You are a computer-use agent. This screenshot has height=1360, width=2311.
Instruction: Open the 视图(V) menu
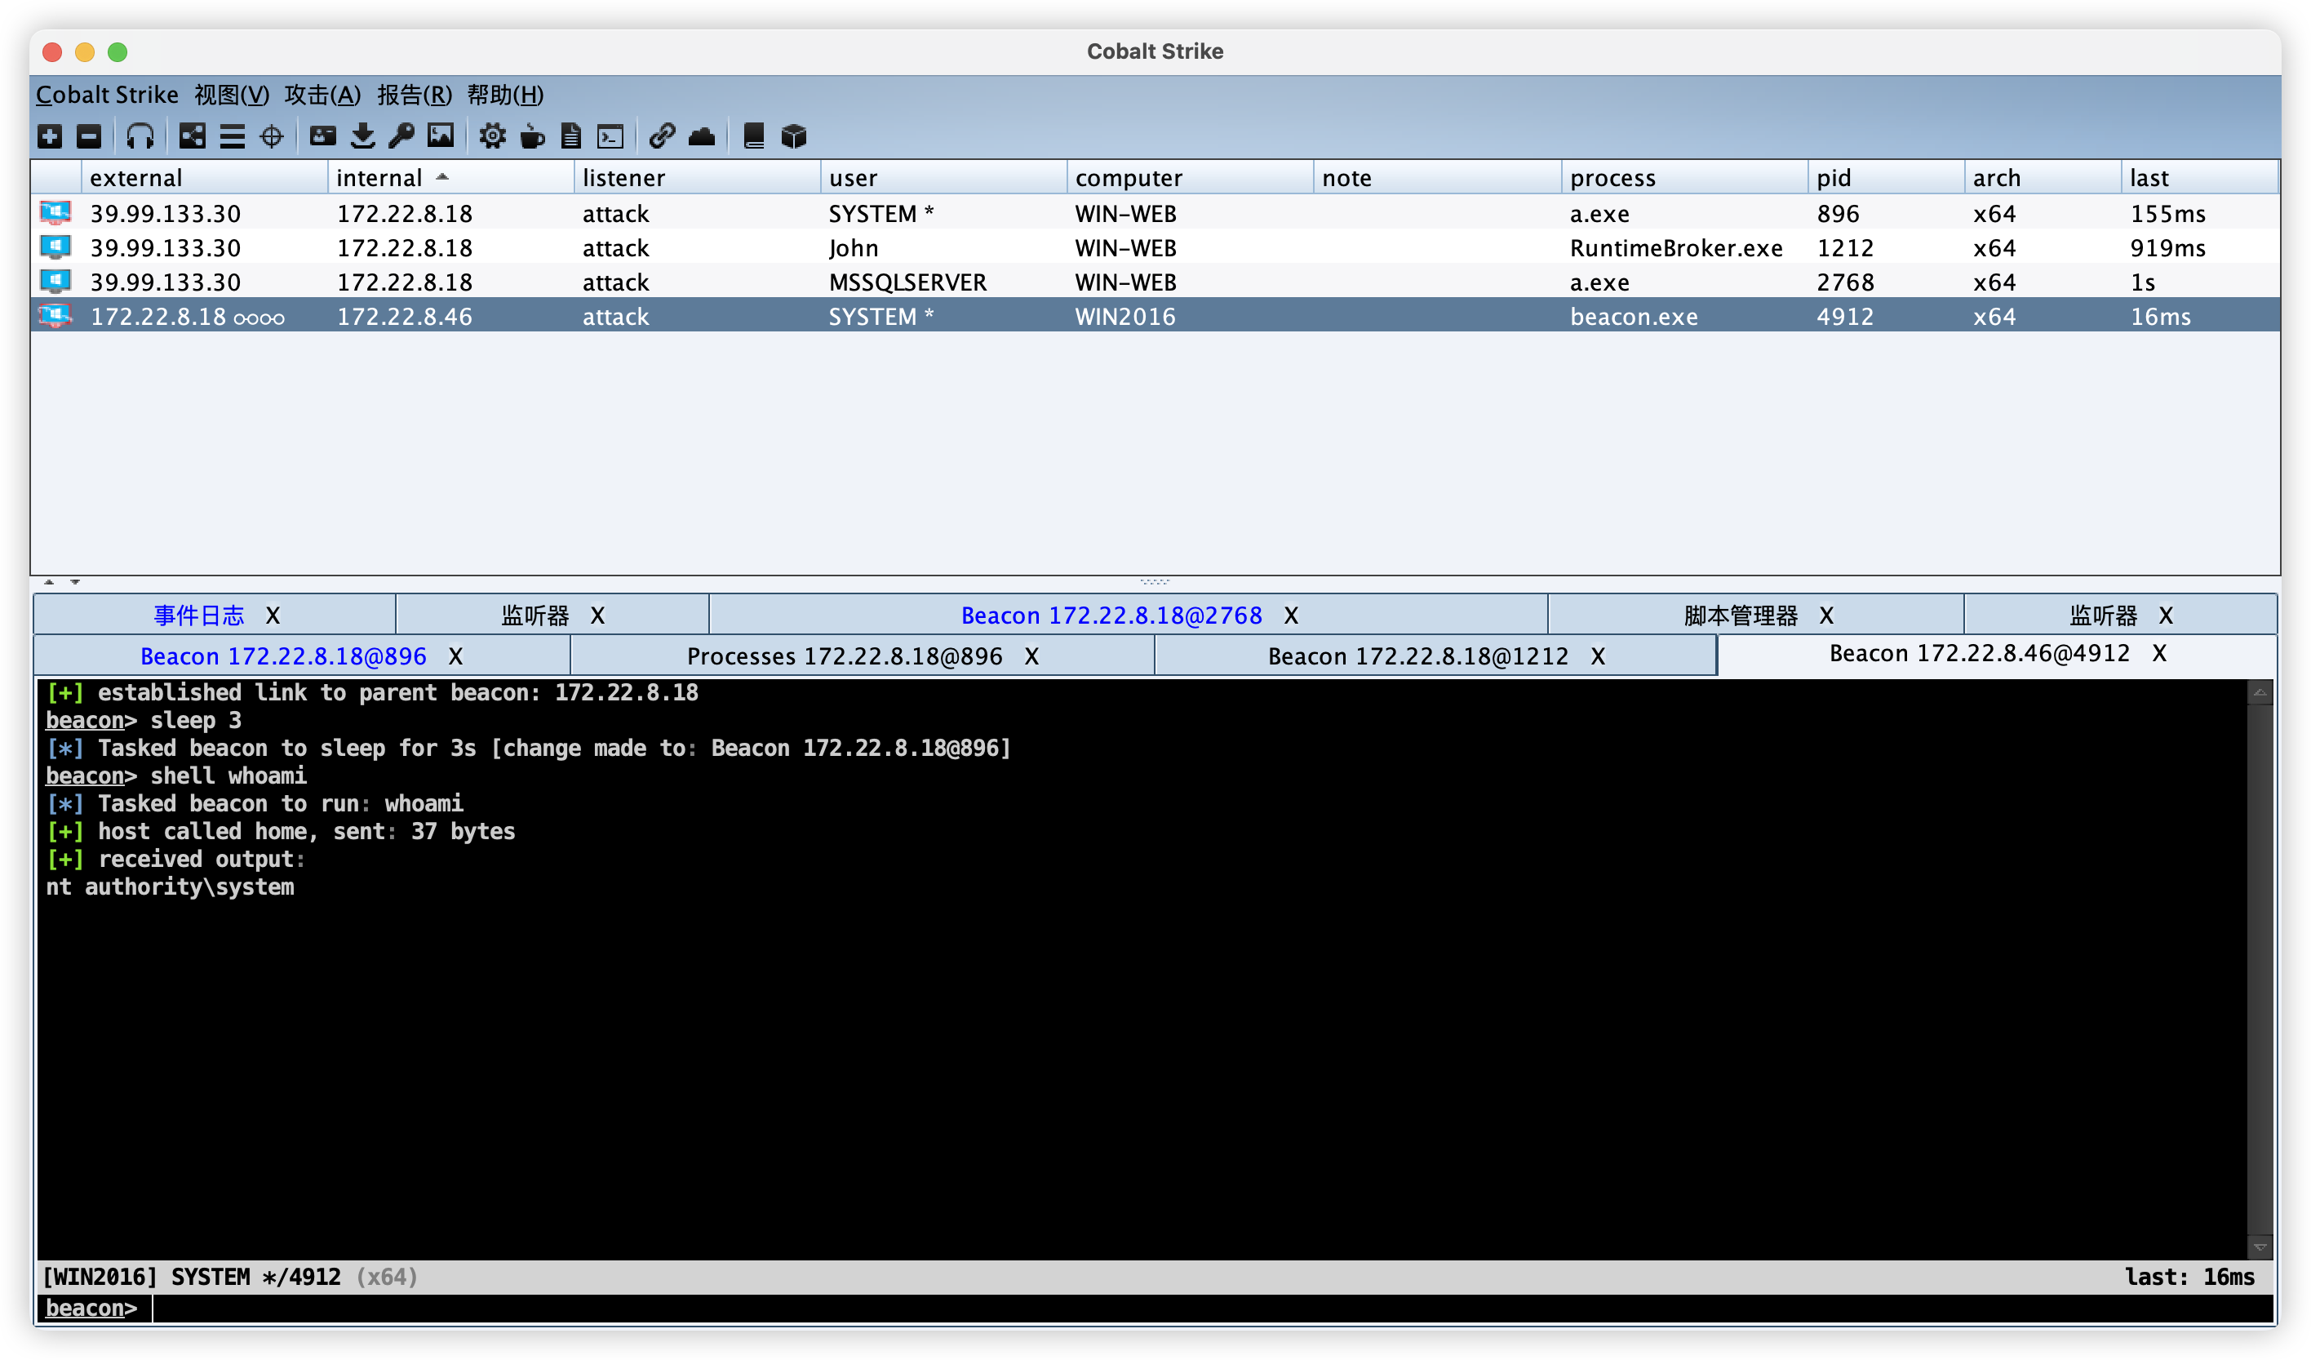tap(232, 95)
